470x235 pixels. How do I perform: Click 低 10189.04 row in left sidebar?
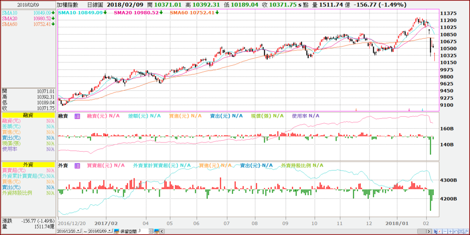click(28, 103)
